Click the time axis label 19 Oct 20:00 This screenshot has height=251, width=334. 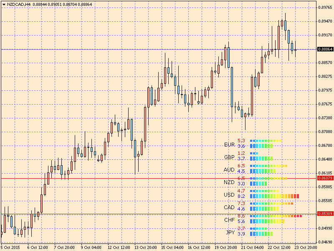(225, 248)
